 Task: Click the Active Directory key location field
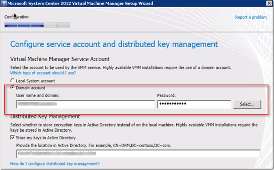tap(138, 153)
